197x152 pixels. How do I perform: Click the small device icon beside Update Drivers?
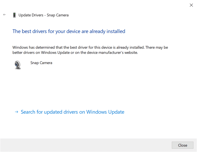click(x=14, y=15)
